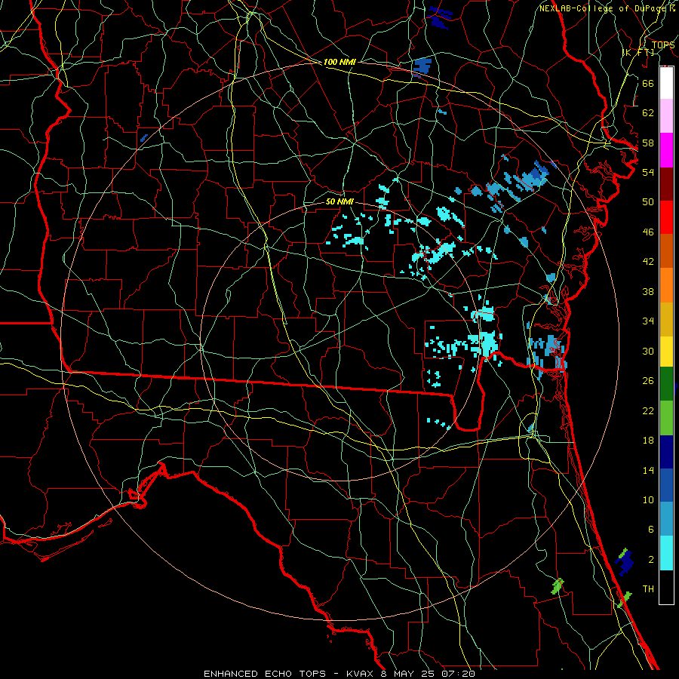Click the TH legend label
Image resolution: width=679 pixels, height=679 pixels.
point(648,589)
